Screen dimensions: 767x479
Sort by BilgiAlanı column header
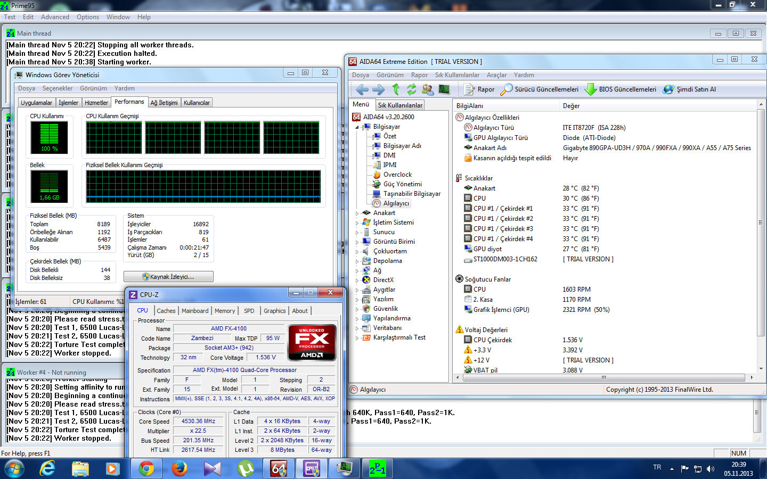[x=506, y=106]
